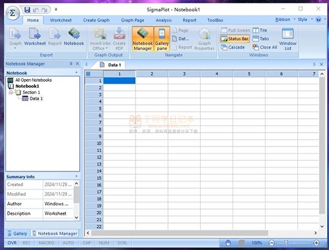Toggle the Status Bar option
The image size is (329, 250).
tap(235, 39)
